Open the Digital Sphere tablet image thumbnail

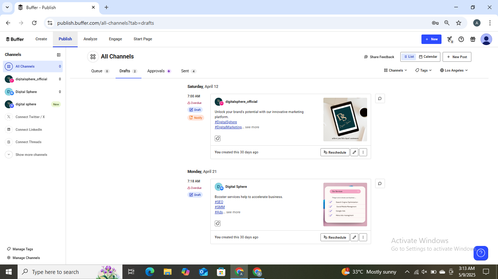pos(345,120)
